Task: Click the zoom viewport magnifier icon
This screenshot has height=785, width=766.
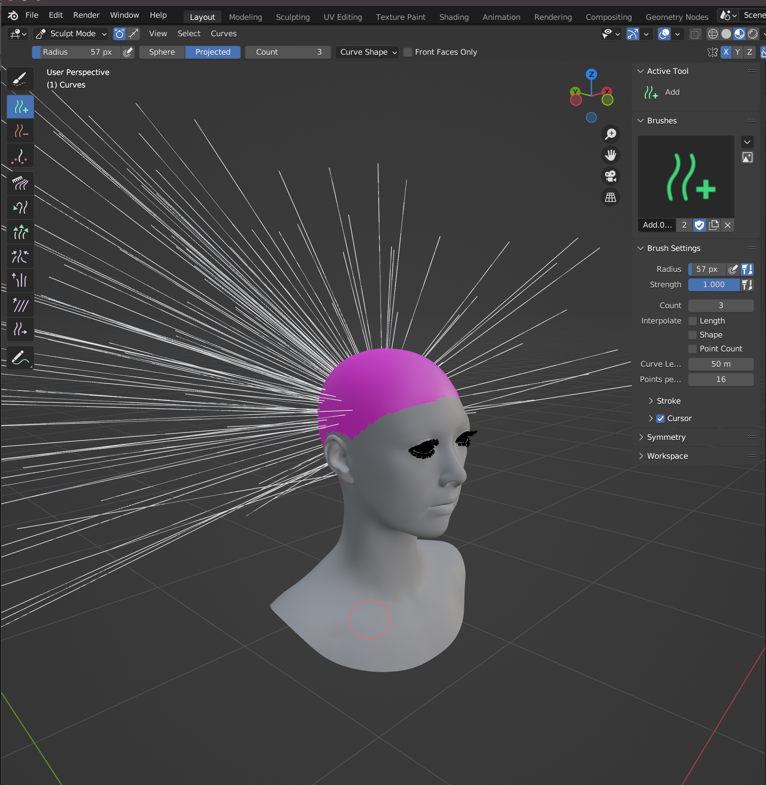Action: pyautogui.click(x=610, y=134)
